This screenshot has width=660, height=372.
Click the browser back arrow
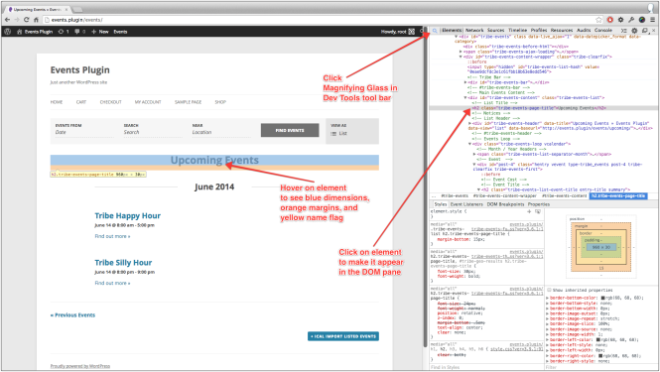[x=7, y=20]
